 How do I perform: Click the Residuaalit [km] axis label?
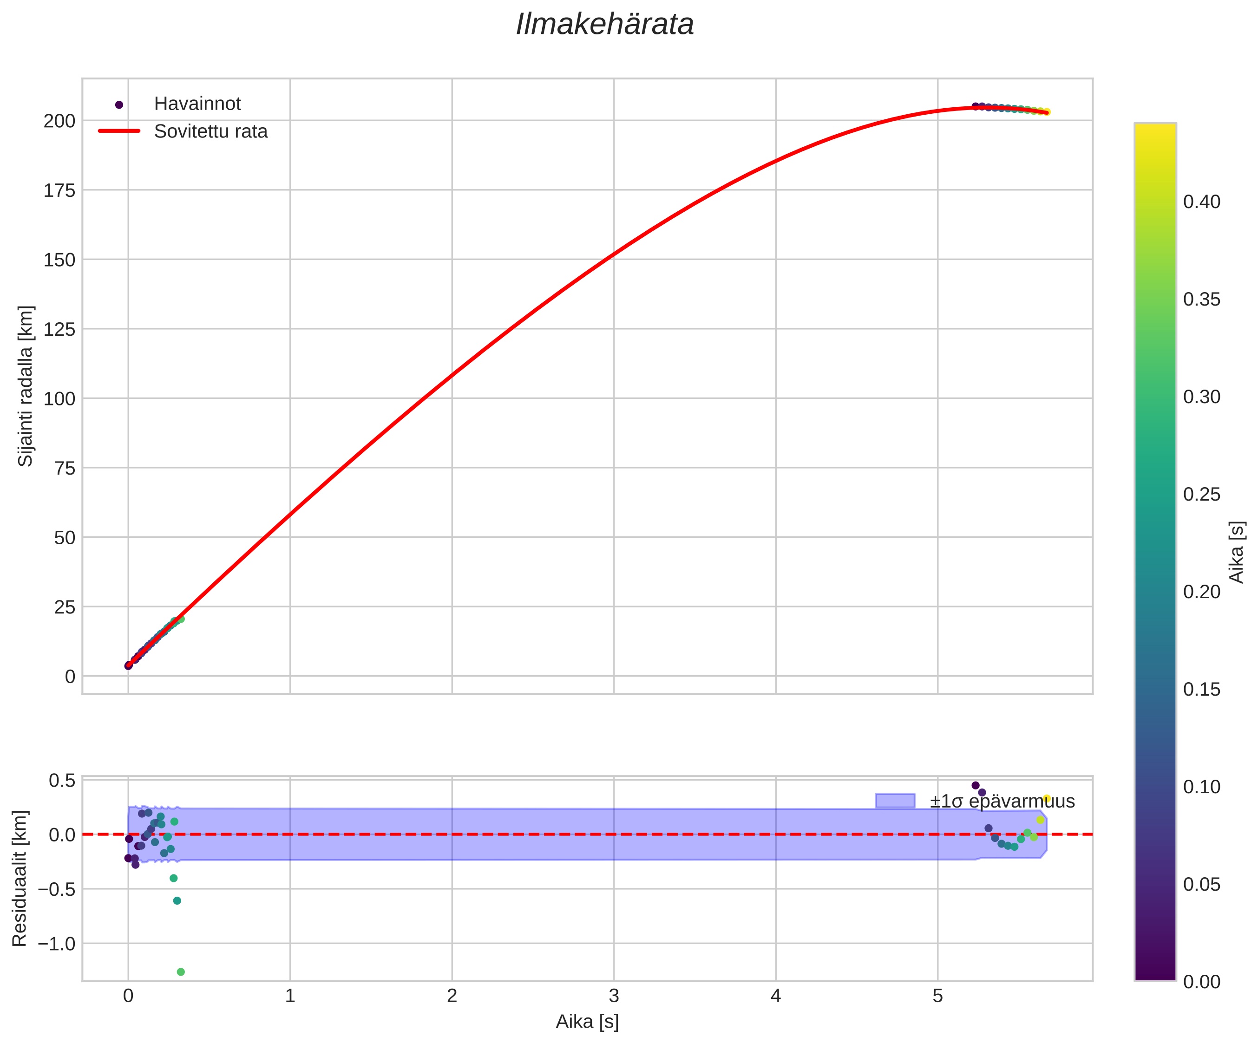20,878
